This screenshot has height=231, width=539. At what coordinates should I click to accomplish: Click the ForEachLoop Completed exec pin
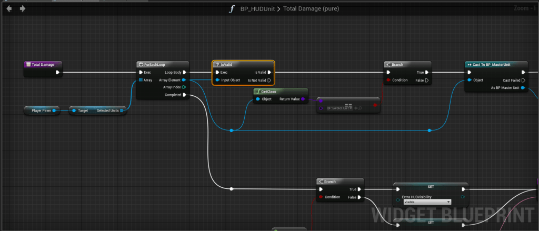click(184, 95)
